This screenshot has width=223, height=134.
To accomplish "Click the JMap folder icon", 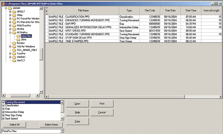I will pyautogui.click(x=14, y=15).
